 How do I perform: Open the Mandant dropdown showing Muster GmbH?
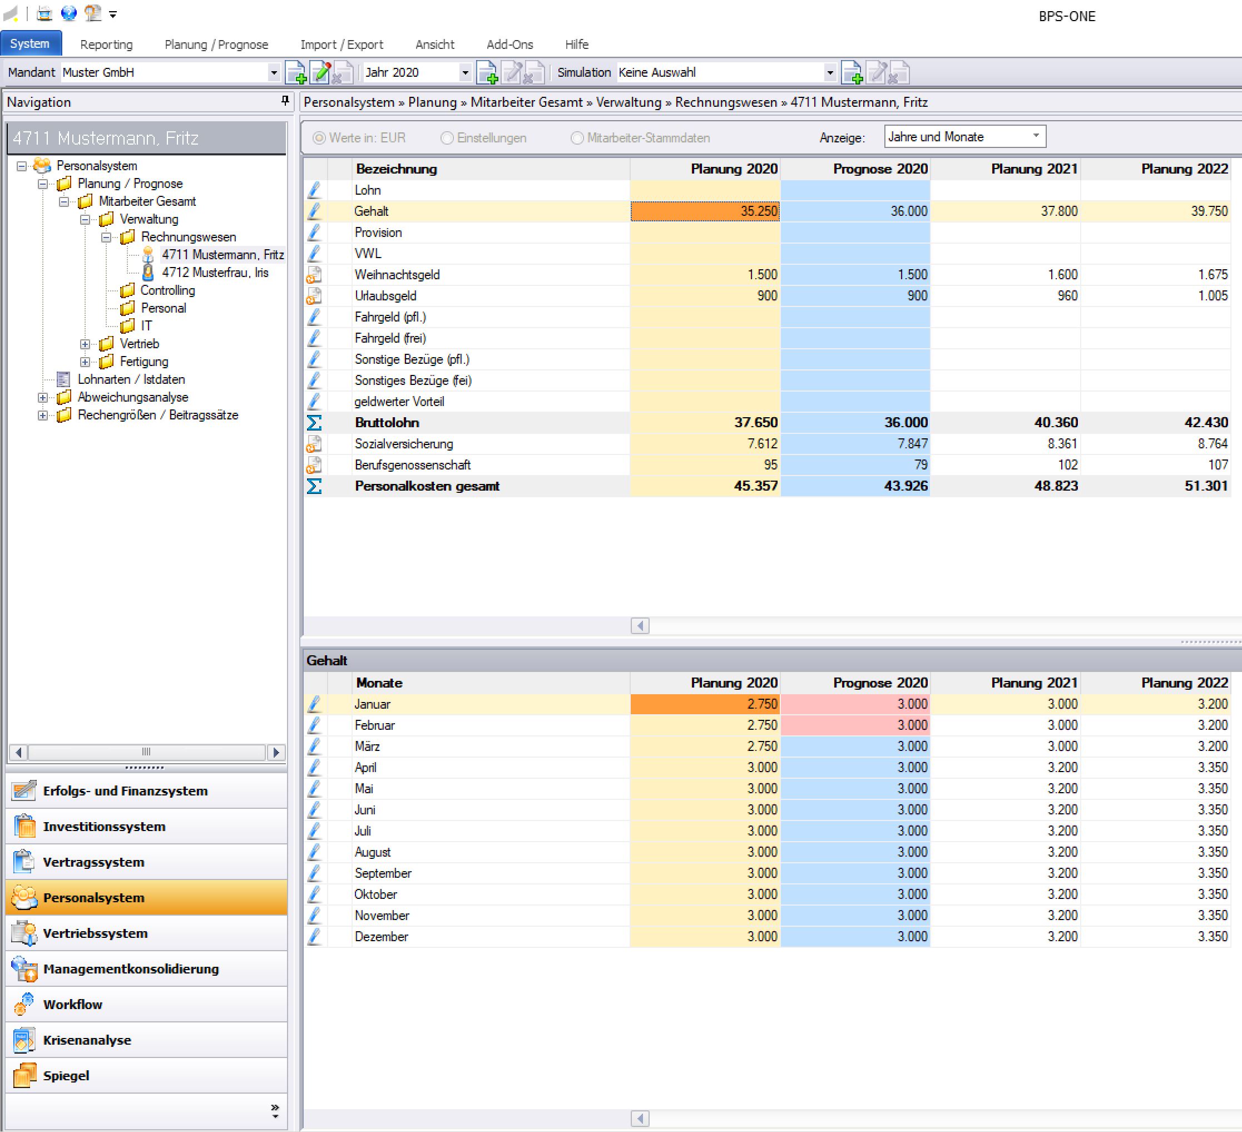(274, 73)
